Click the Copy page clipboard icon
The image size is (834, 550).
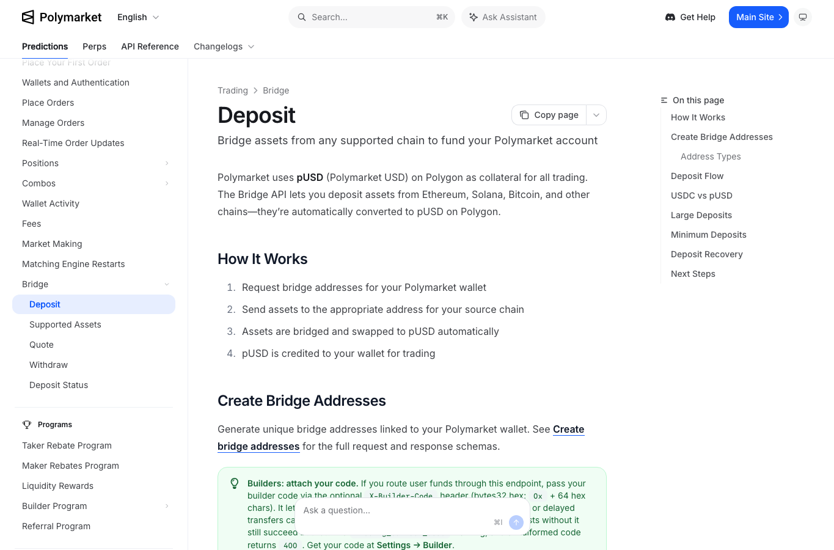[x=524, y=115]
